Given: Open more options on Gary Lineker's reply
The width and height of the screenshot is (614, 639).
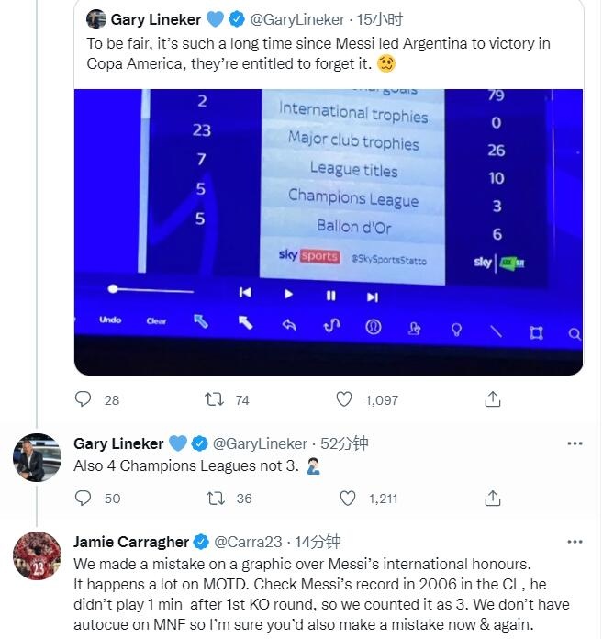Looking at the screenshot, I should [x=575, y=443].
